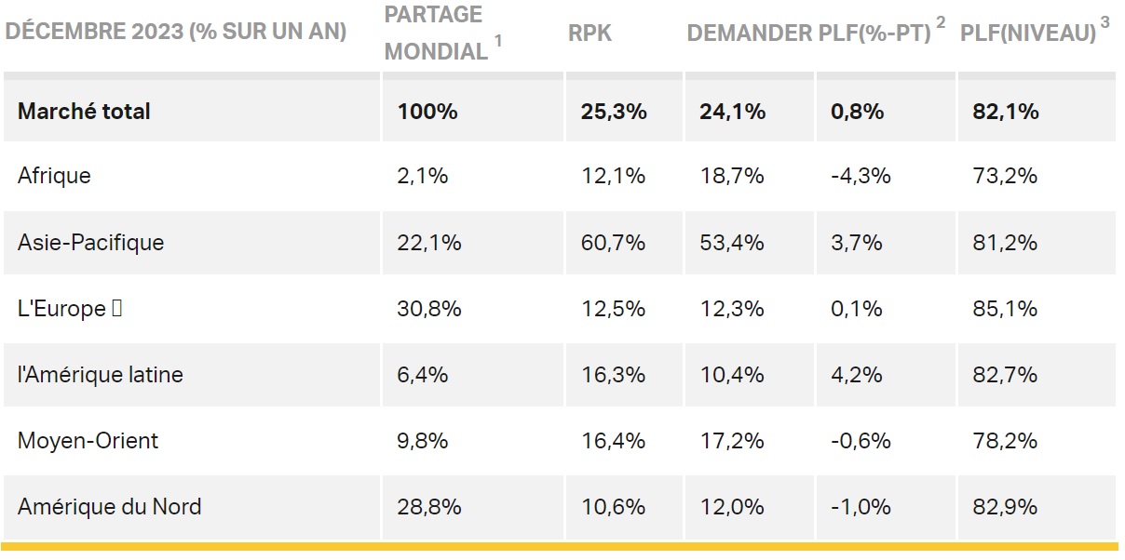1125x560 pixels.
Task: Click the Marché total row label
Action: click(x=84, y=112)
